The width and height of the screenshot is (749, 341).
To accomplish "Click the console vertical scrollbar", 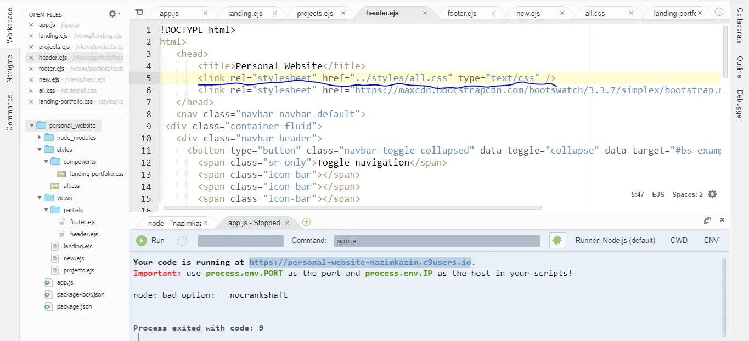I will coord(723,296).
